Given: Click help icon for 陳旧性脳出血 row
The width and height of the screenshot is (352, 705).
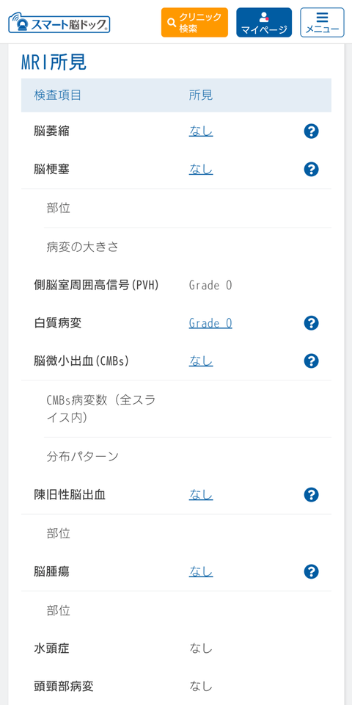Looking at the screenshot, I should (311, 494).
